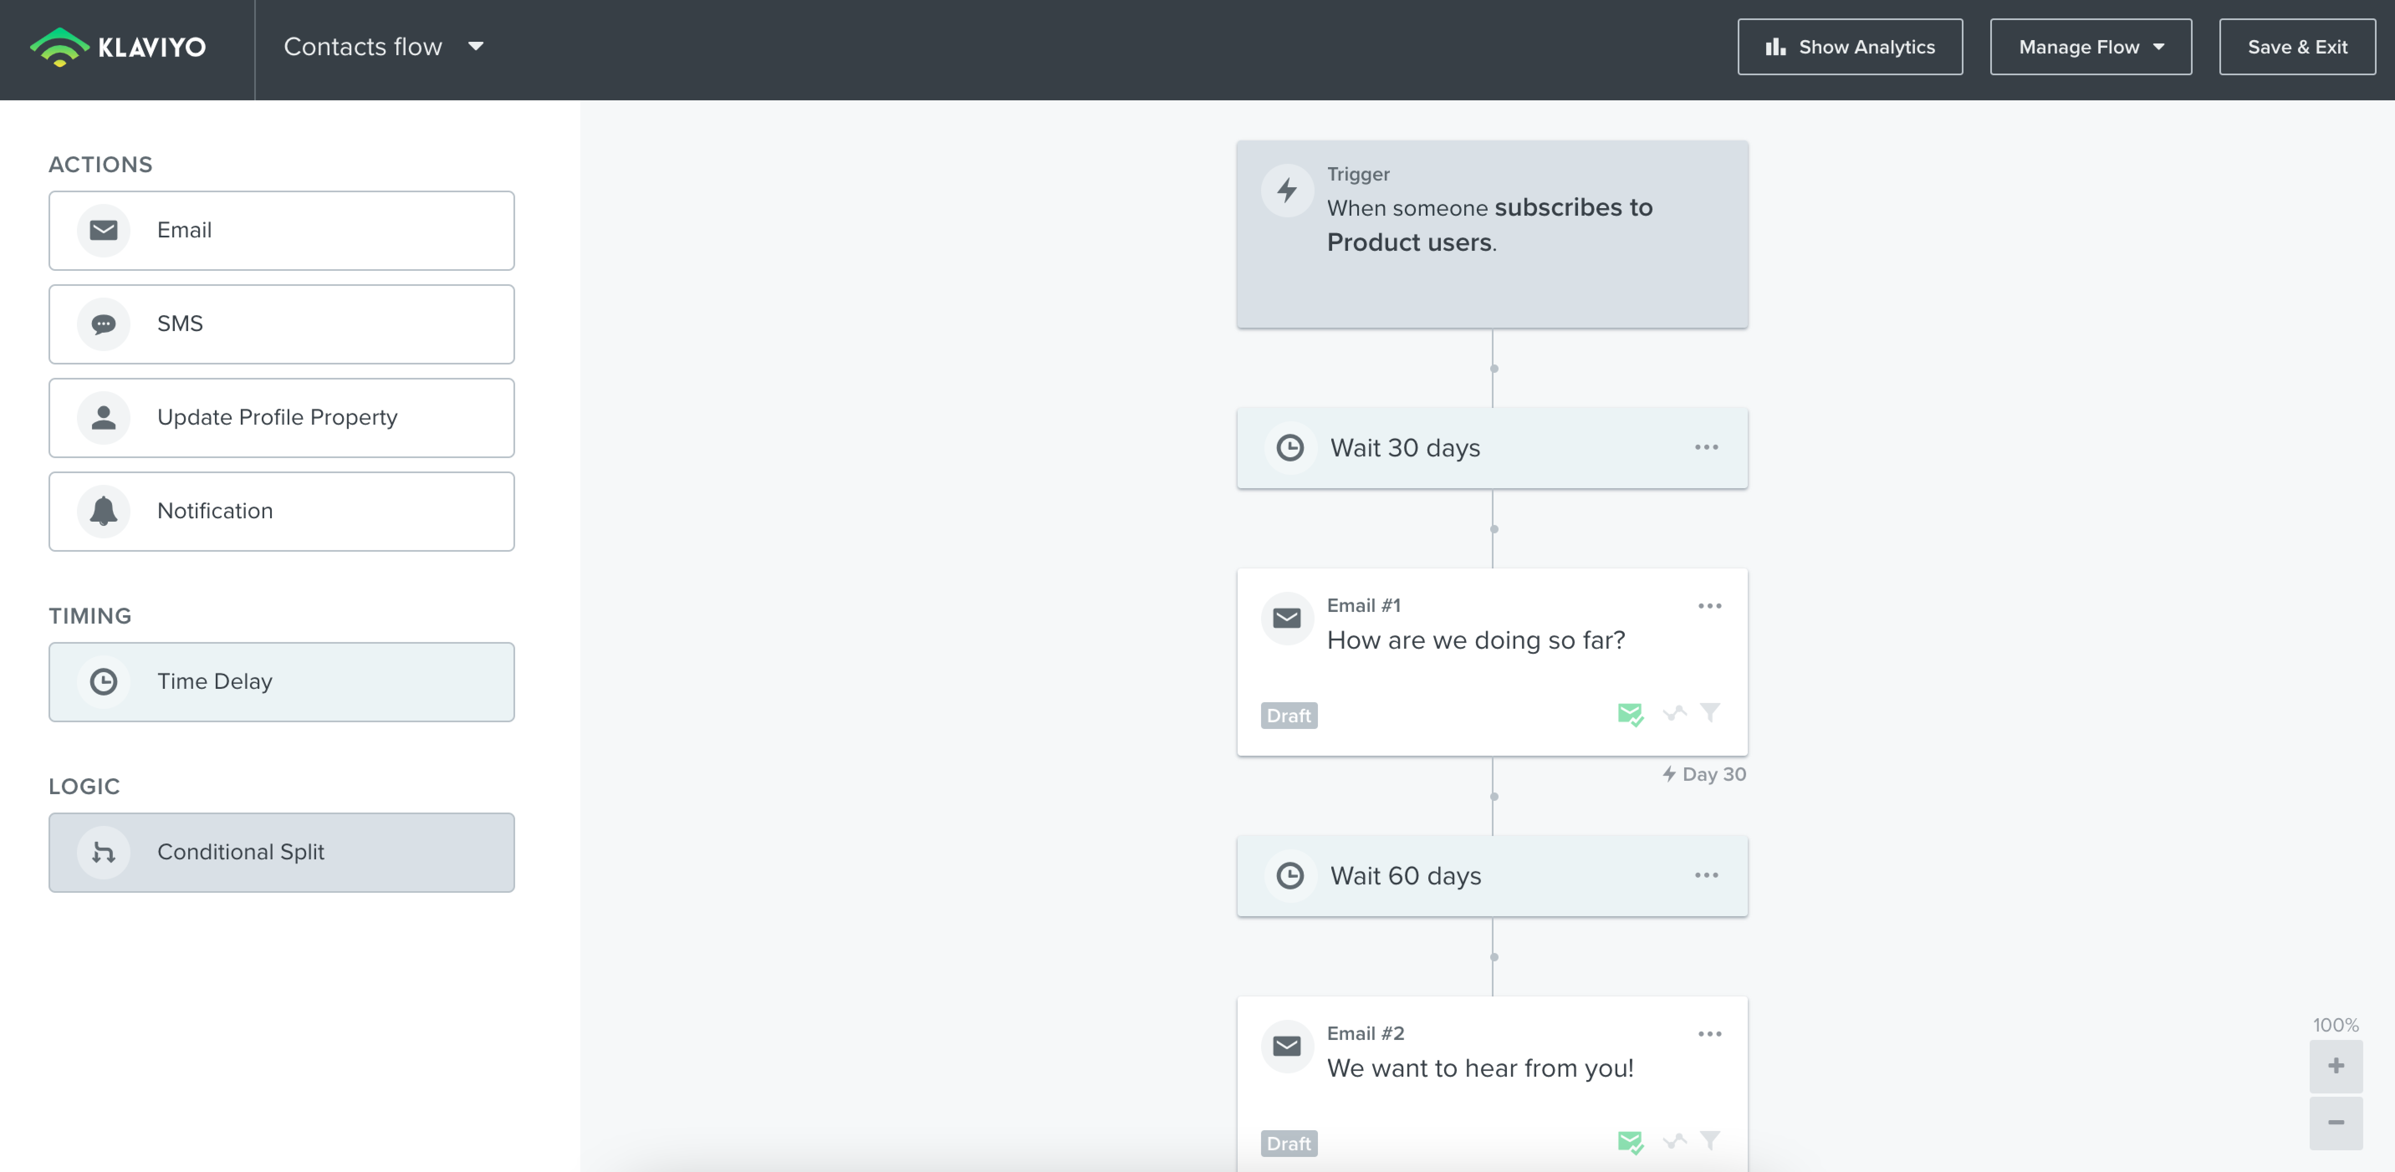Click the connector node below Wait 60 days
This screenshot has width=2395, height=1172.
pyautogui.click(x=1493, y=957)
